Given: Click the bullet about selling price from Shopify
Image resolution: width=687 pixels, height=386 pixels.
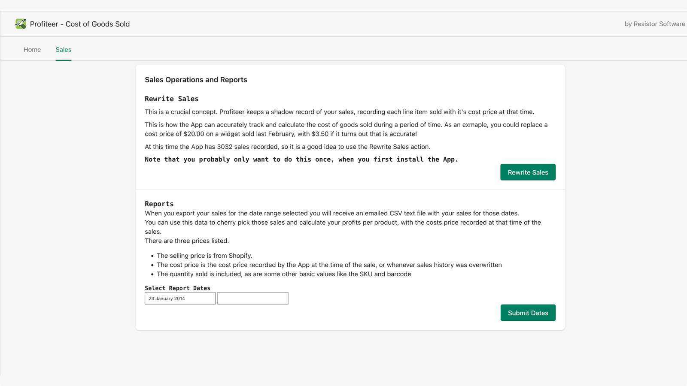Looking at the screenshot, I should click(204, 256).
